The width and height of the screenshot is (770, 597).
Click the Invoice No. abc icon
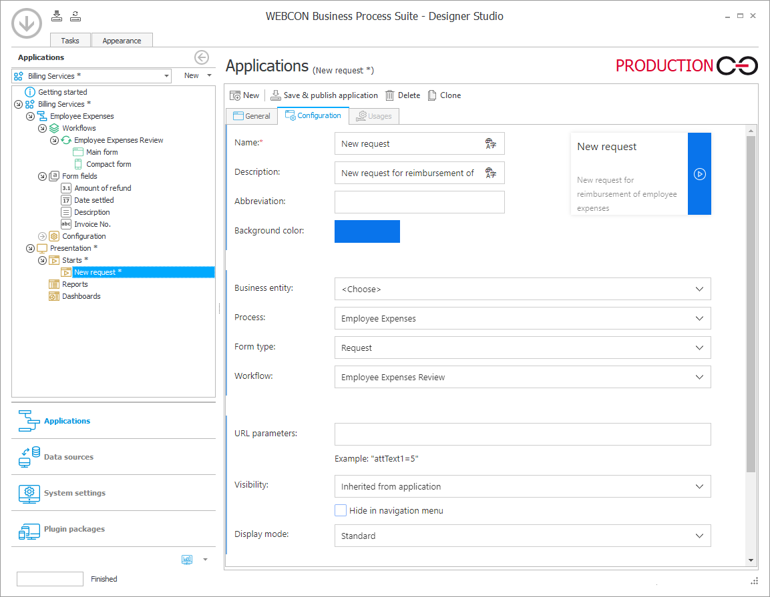click(66, 224)
